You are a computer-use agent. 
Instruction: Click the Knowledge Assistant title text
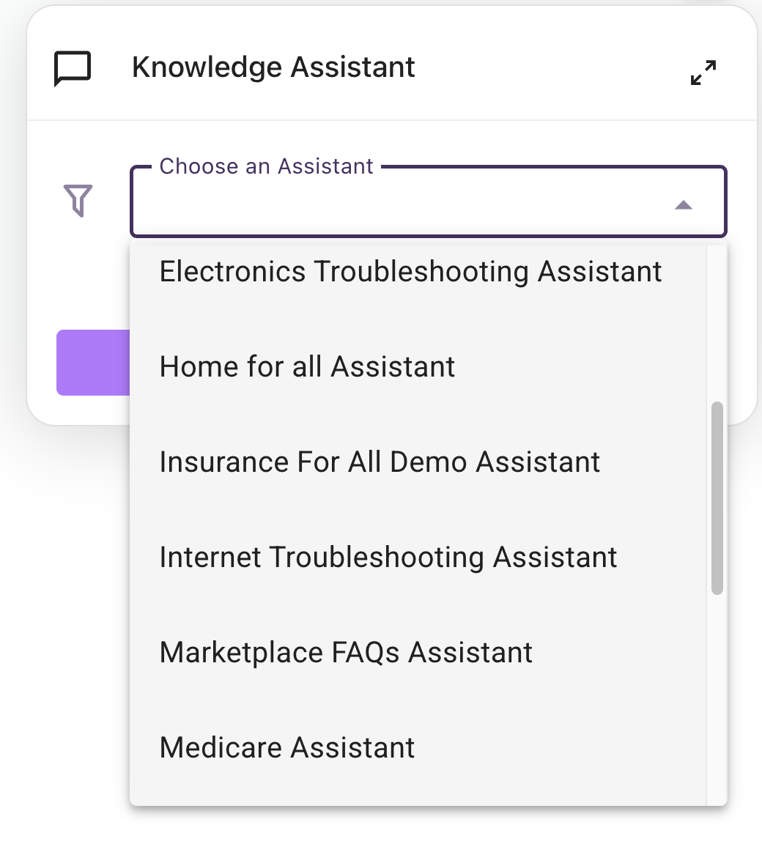(273, 67)
